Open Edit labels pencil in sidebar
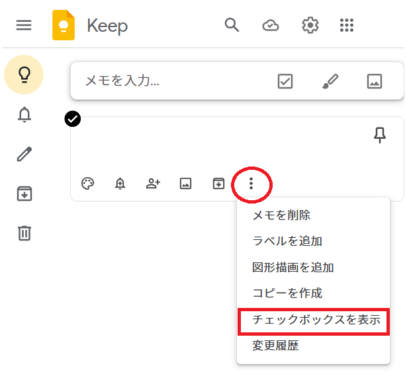 (24, 154)
